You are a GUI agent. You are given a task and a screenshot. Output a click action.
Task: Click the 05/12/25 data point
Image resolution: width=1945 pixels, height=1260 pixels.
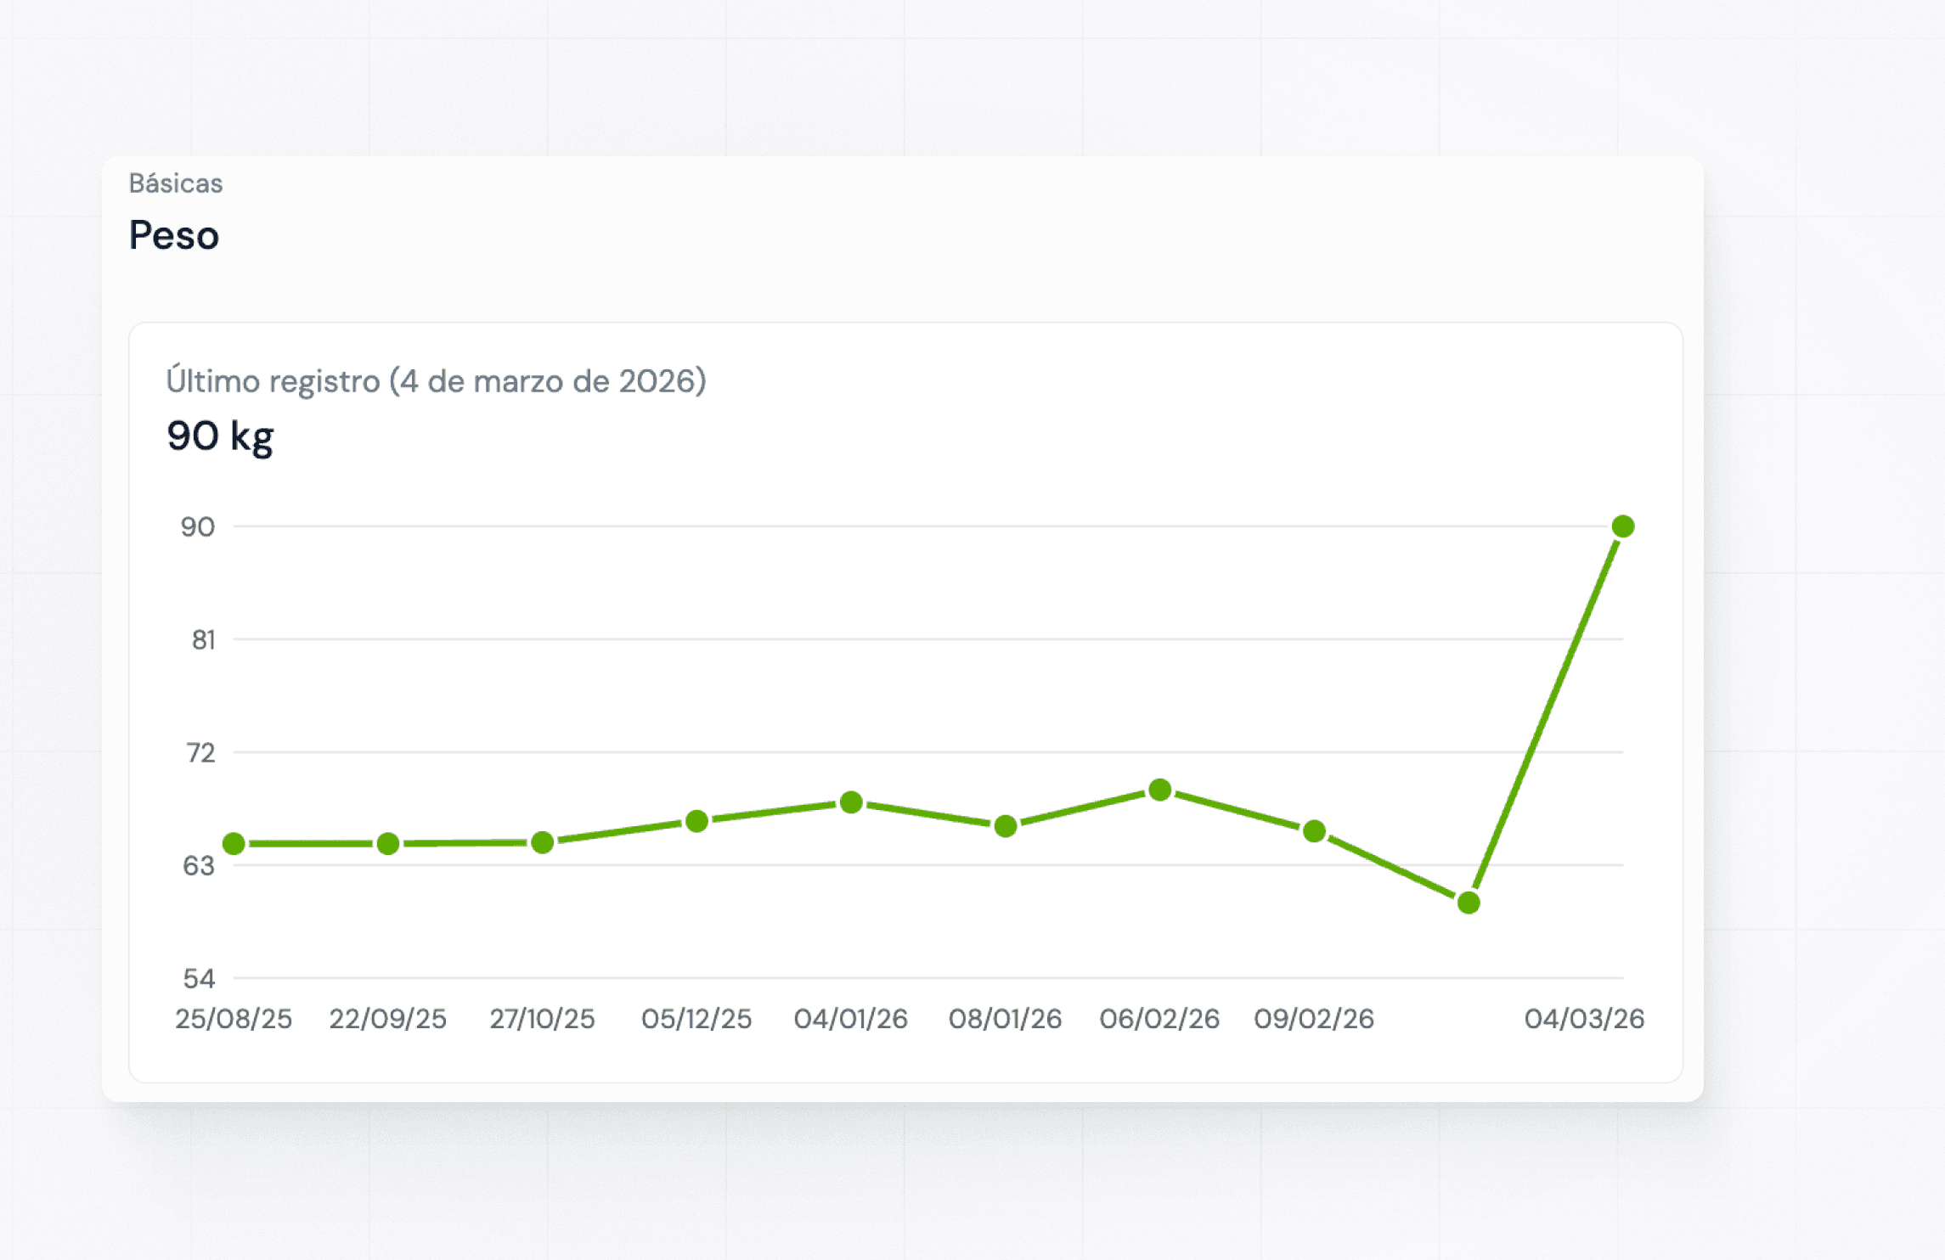(697, 821)
